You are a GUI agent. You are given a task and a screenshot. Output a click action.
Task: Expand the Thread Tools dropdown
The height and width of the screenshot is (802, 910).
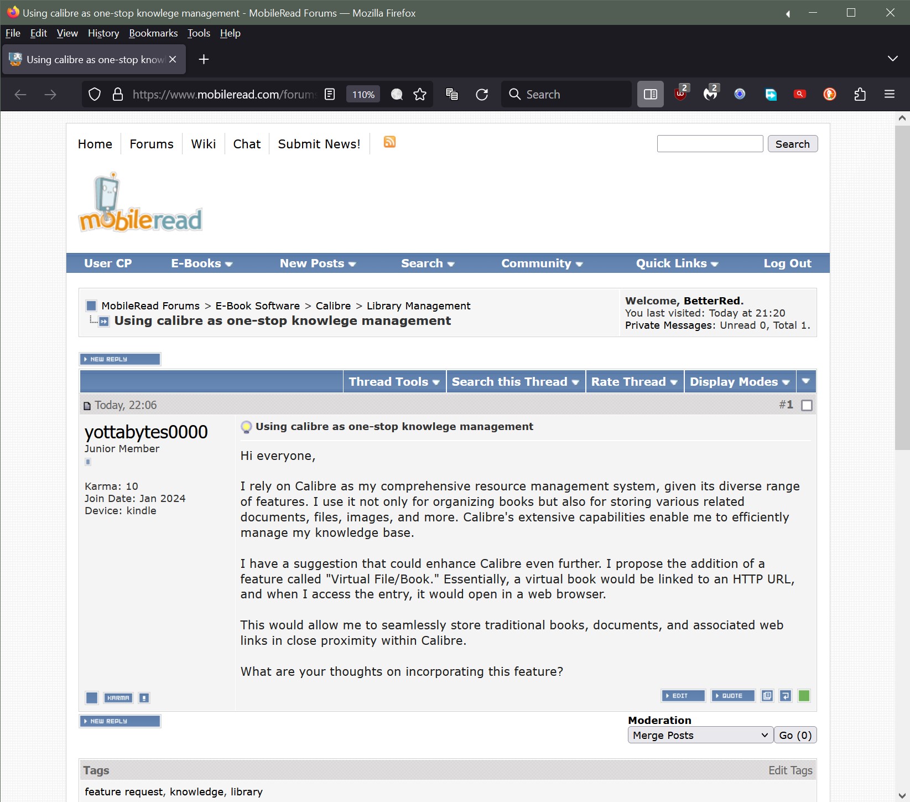(394, 381)
